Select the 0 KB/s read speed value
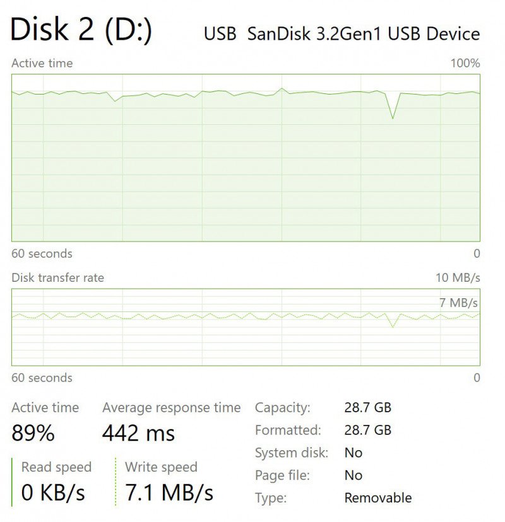Image resolution: width=505 pixels, height=522 pixels. coord(53,492)
